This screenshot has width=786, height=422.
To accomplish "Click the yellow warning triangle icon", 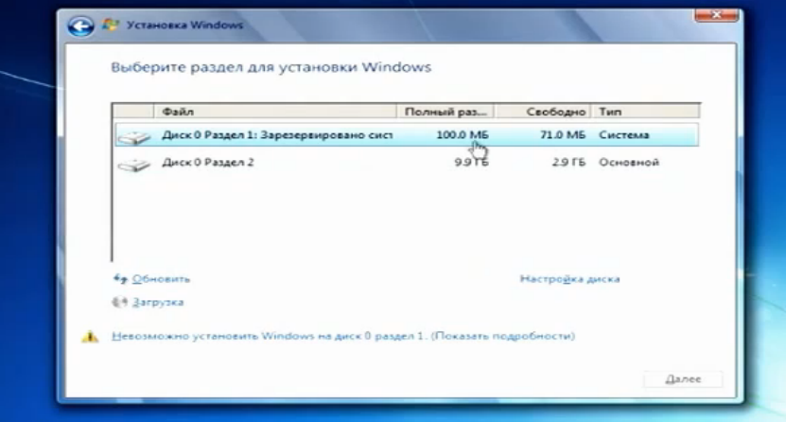I will pos(90,336).
